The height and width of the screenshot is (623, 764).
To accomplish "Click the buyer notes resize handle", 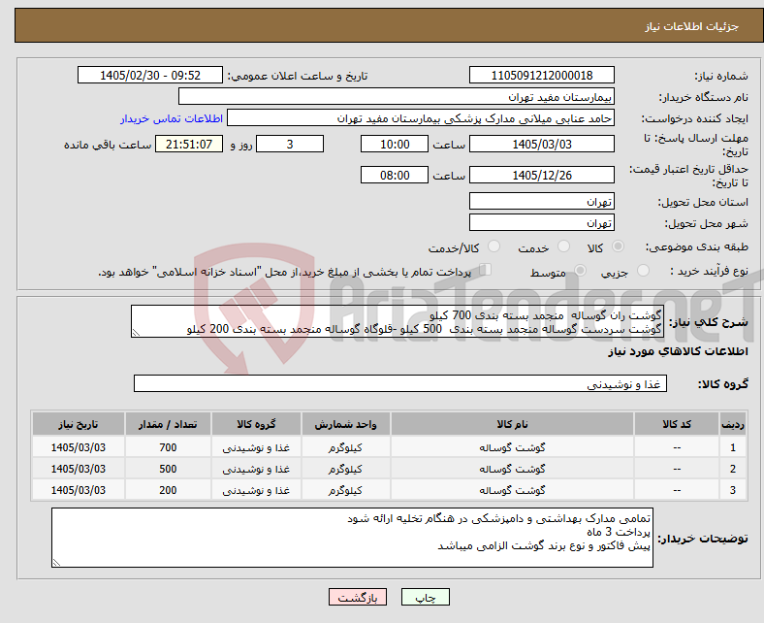I will pyautogui.click(x=56, y=563).
